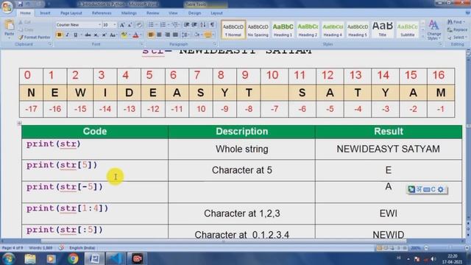The image size is (471, 265).
Task: Toggle Italic formatting
Action: (x=67, y=35)
